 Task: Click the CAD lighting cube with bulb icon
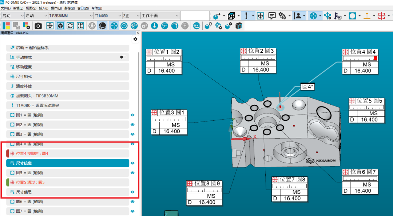coord(208,25)
